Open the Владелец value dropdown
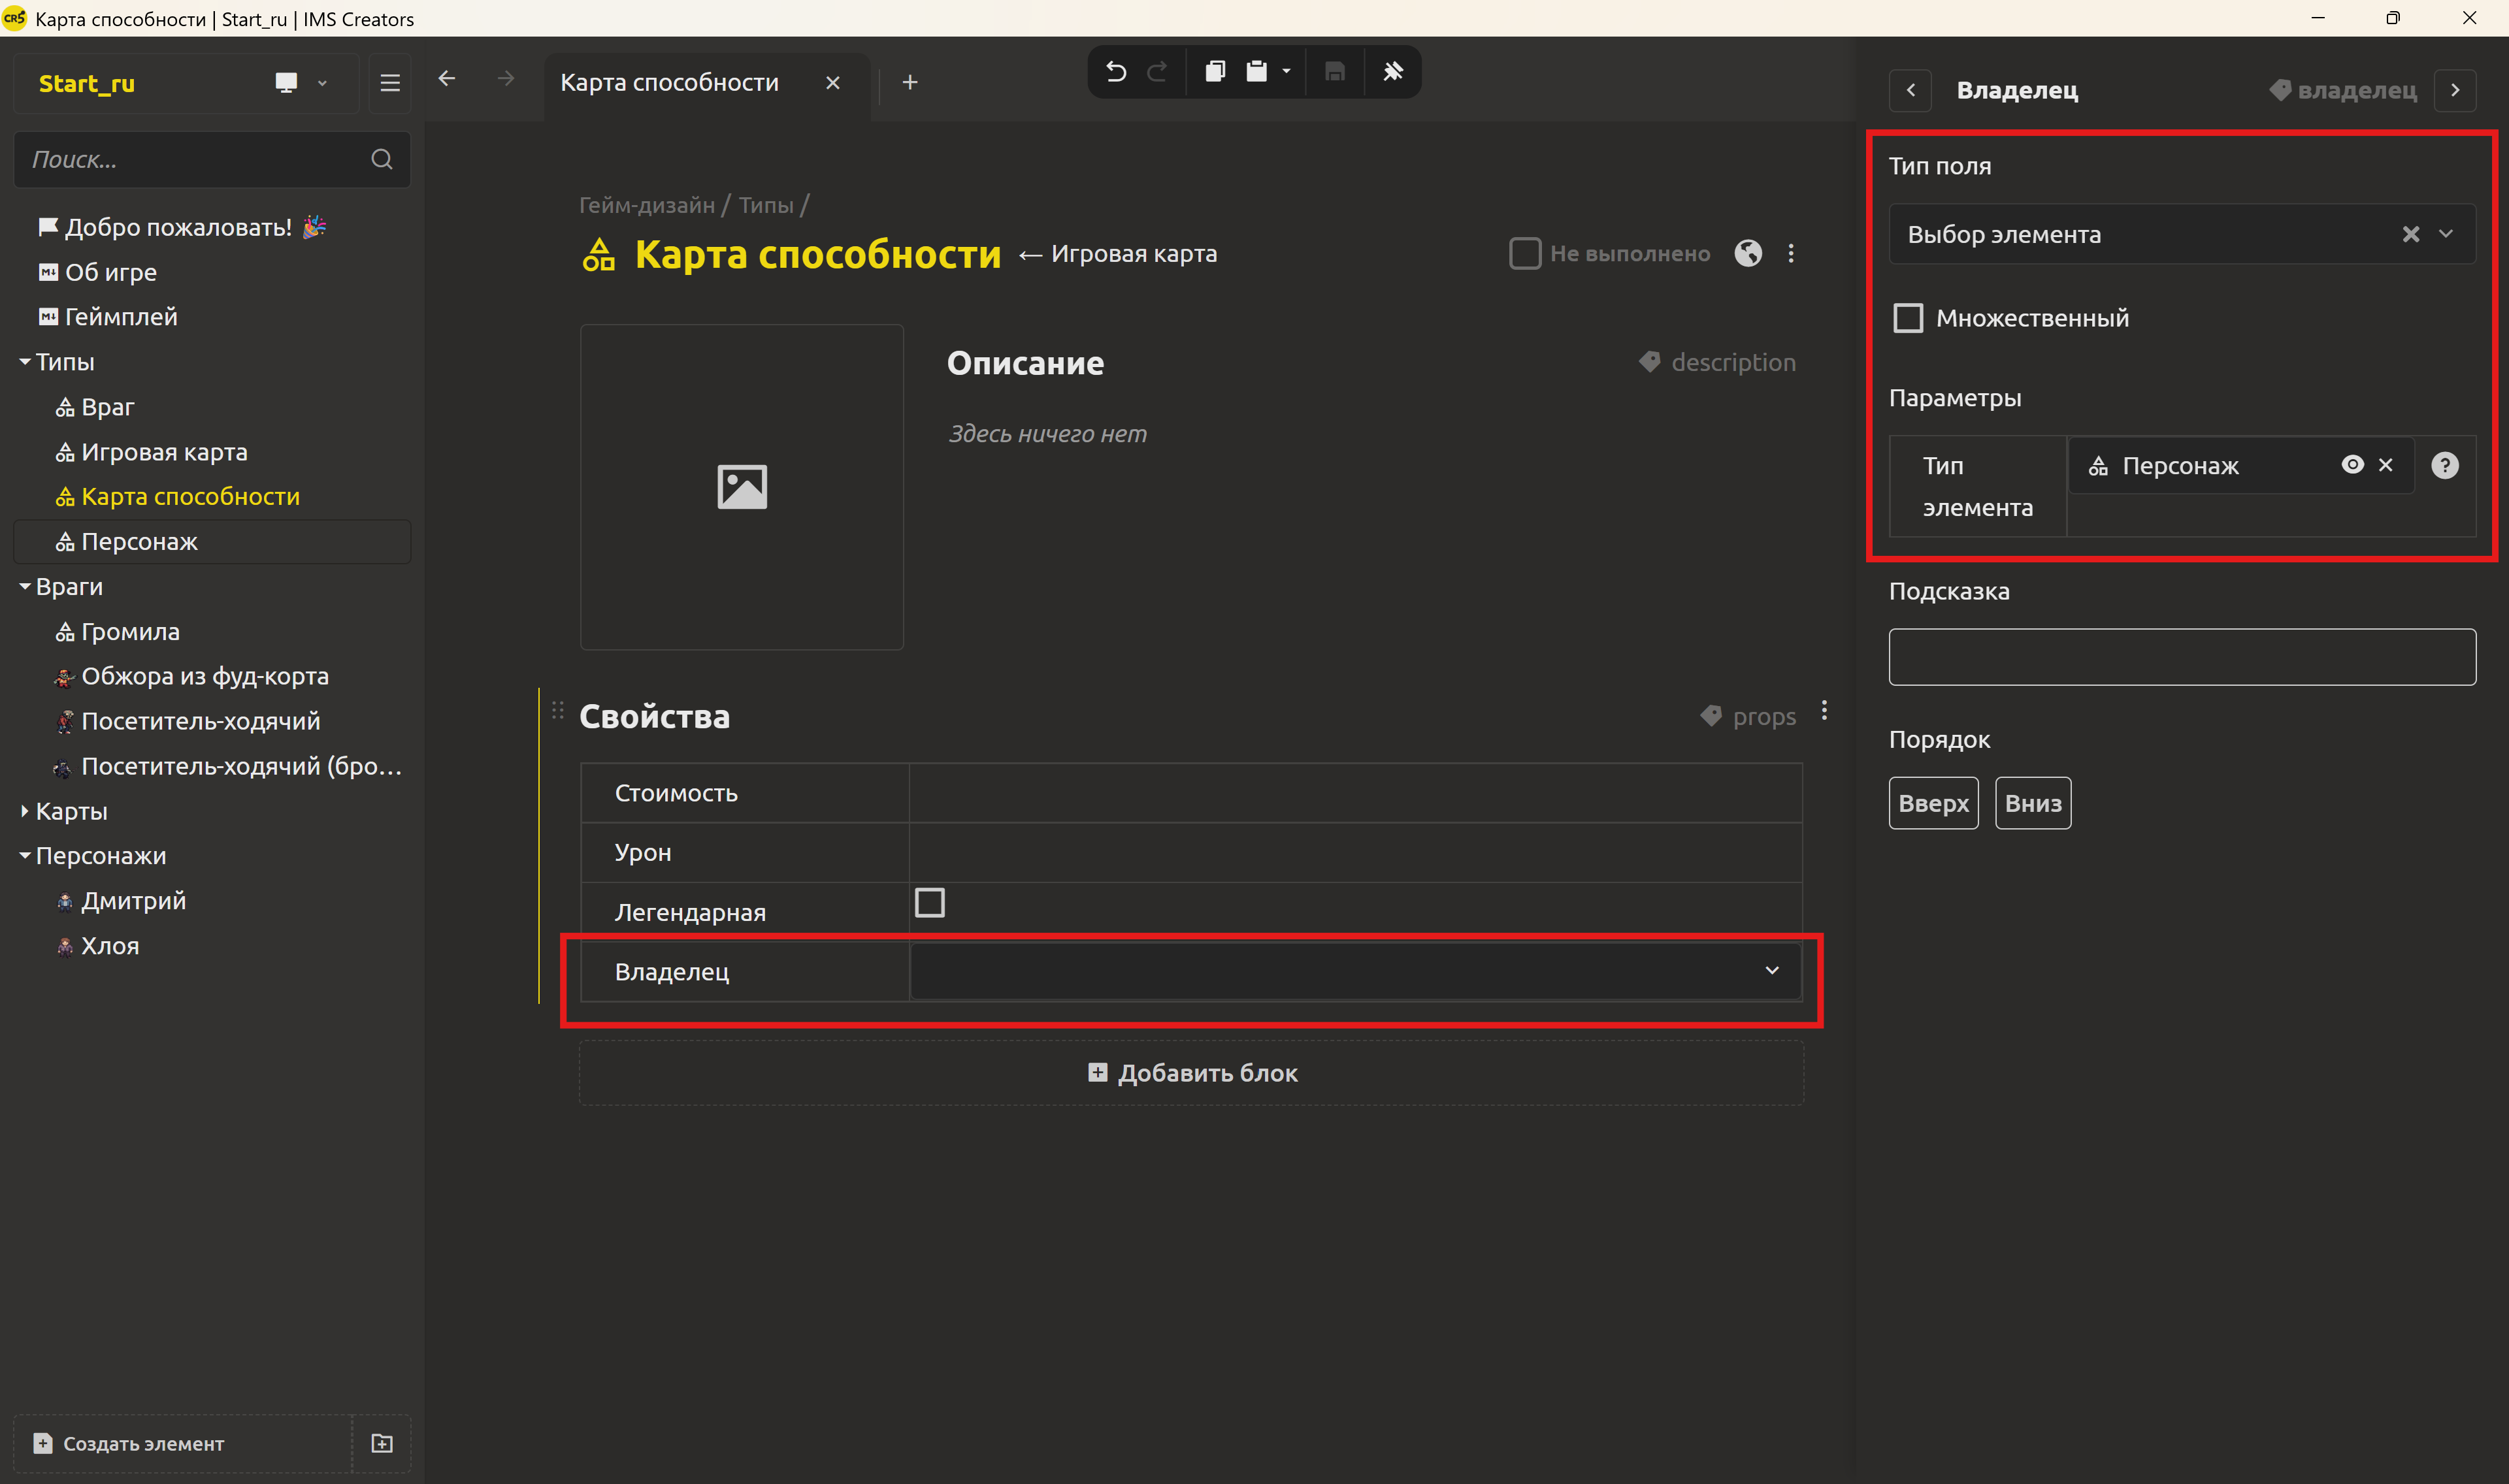The image size is (2509, 1484). point(1772,970)
